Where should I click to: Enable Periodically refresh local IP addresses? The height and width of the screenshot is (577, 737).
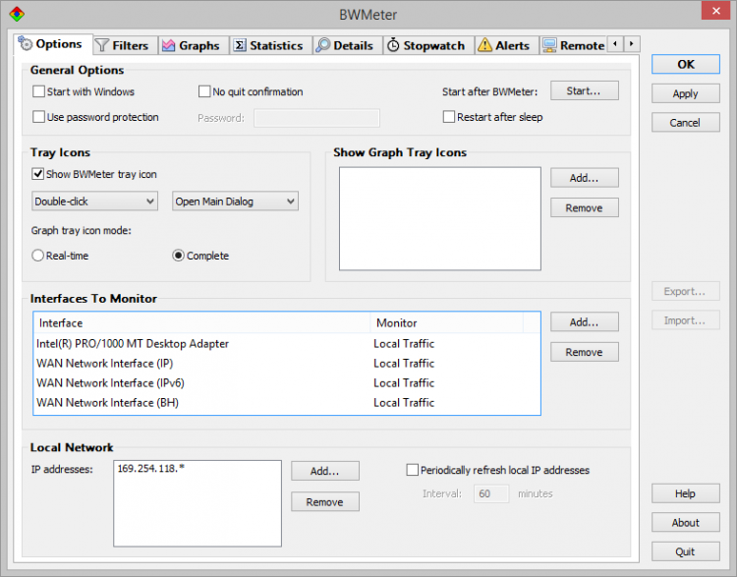(x=412, y=470)
